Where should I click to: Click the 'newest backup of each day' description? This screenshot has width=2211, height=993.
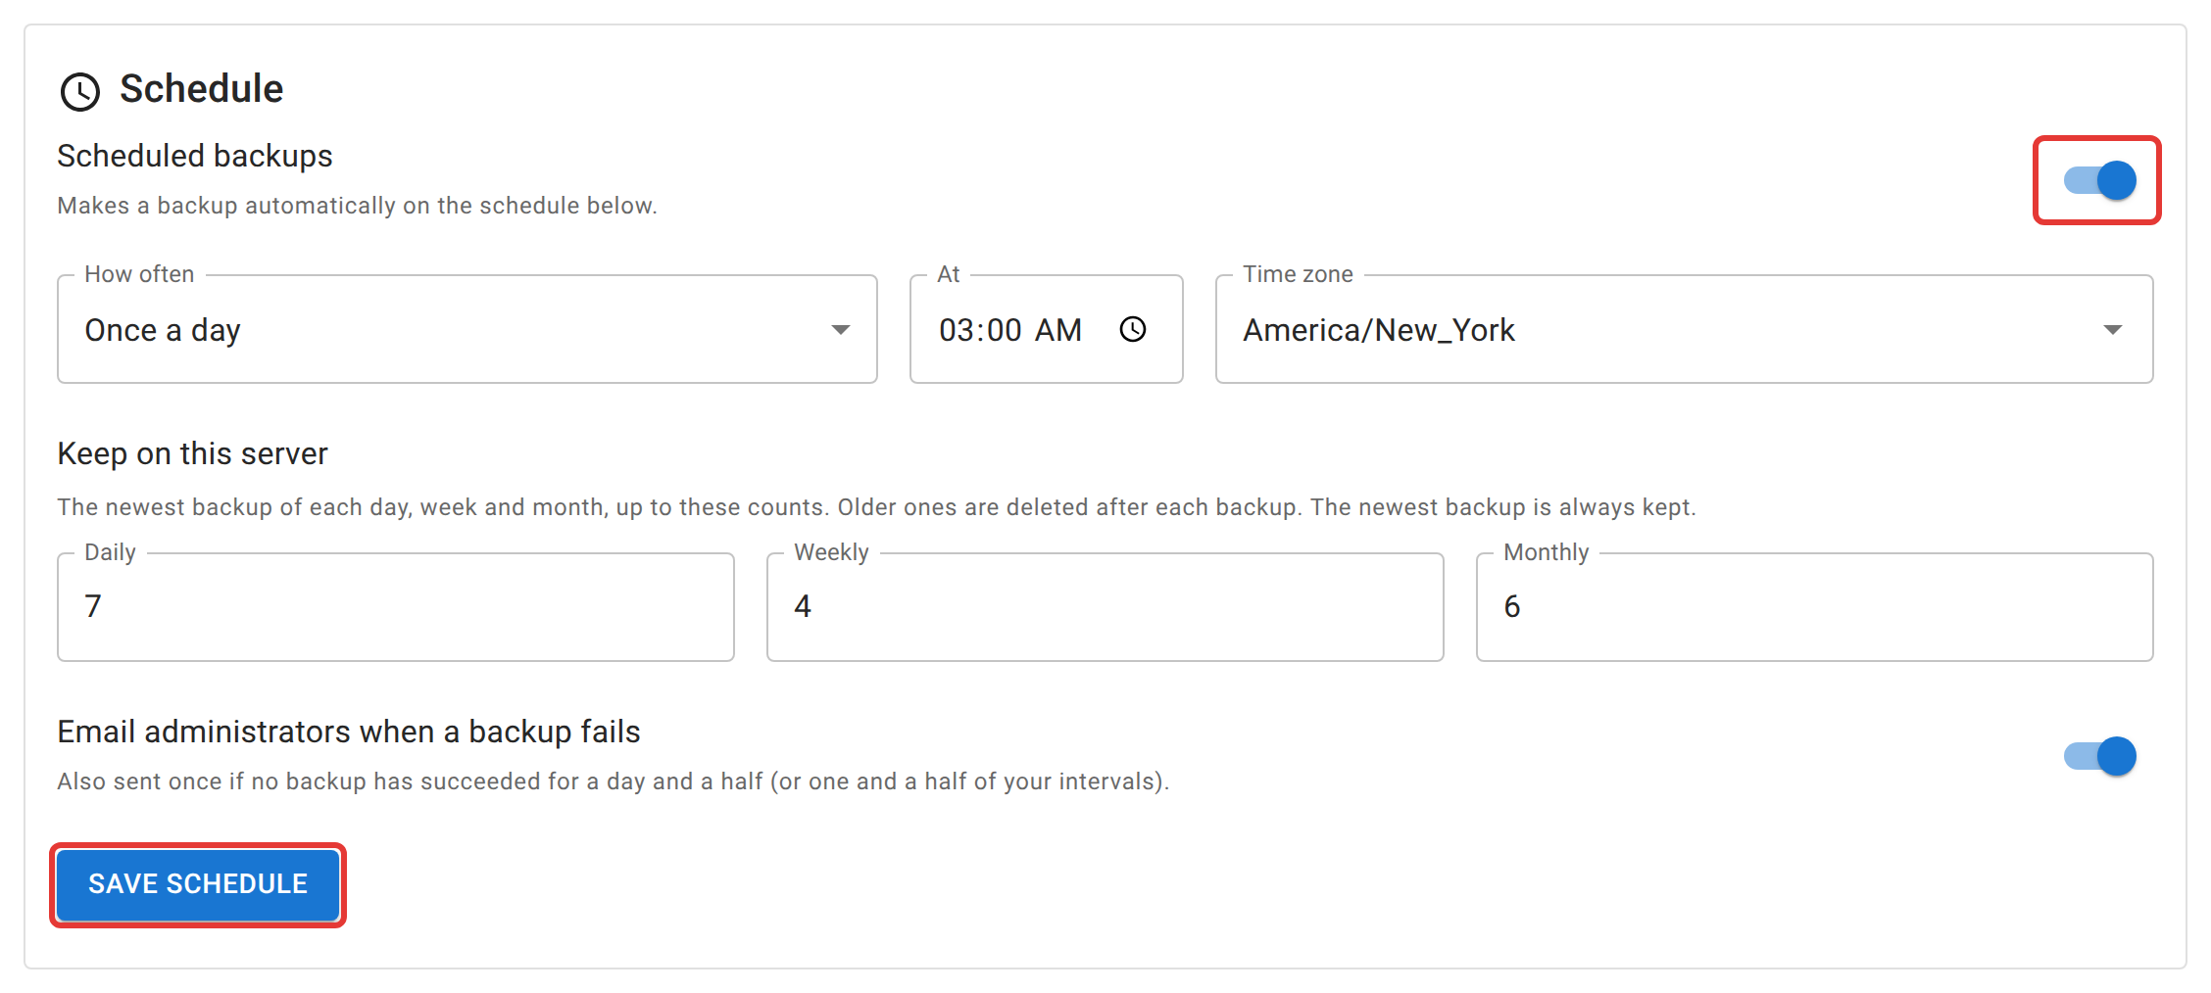[x=876, y=507]
